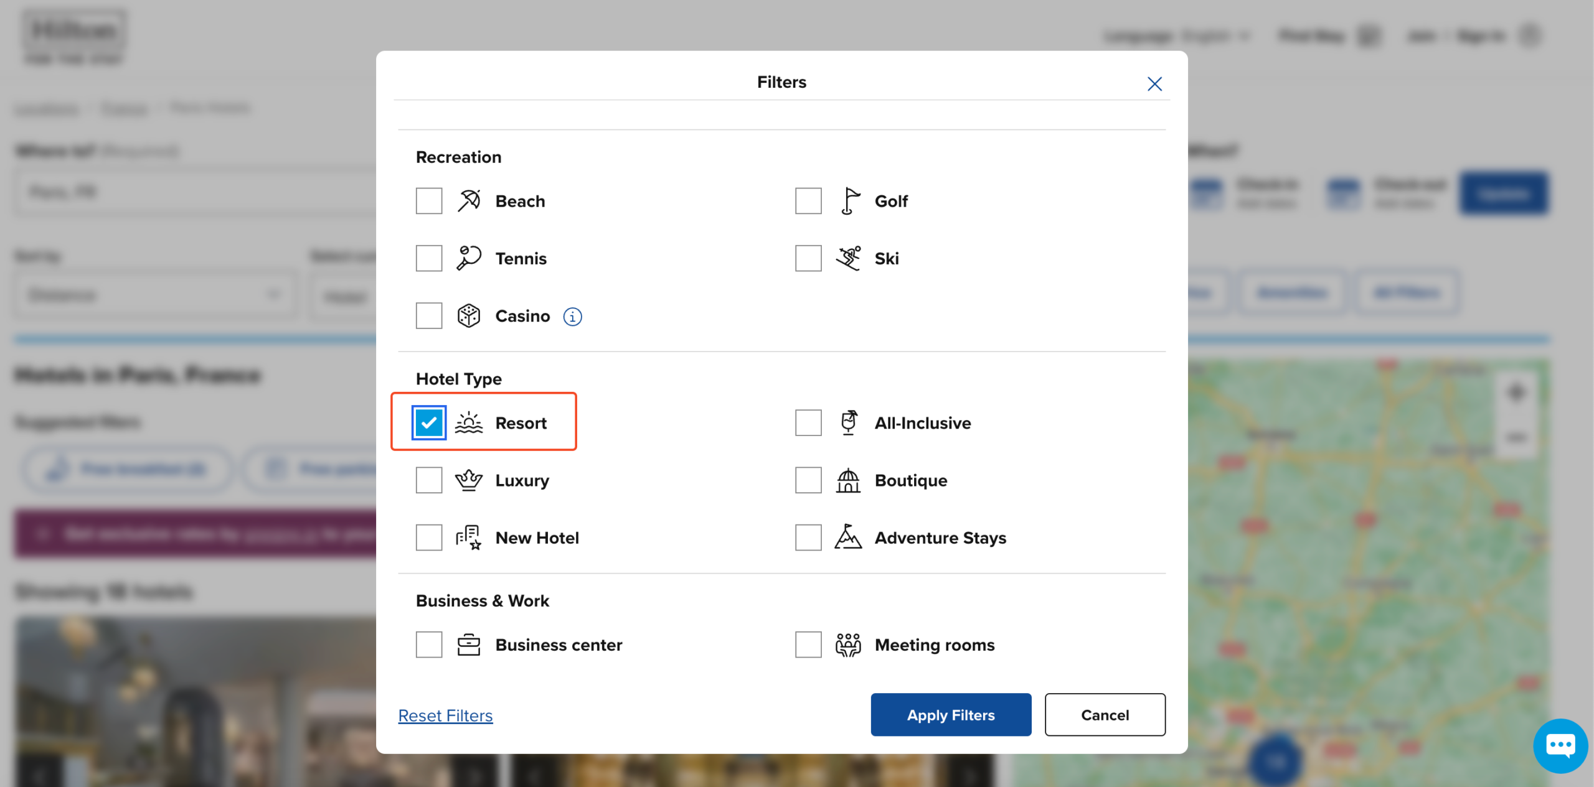The image size is (1594, 787).
Task: Click the Apply Filters button
Action: pyautogui.click(x=950, y=715)
